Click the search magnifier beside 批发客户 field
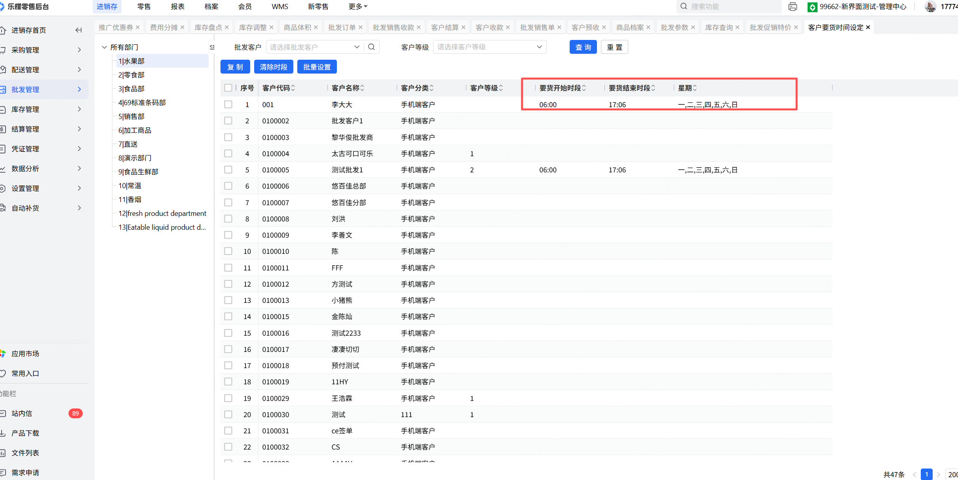The height and width of the screenshot is (480, 958). [371, 47]
